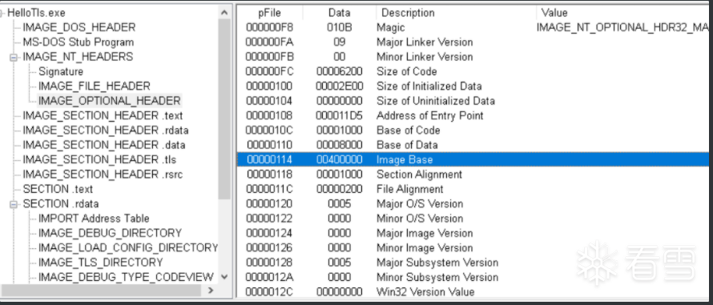Click the tree scroll down arrow
This screenshot has height=305, width=713.
point(224,276)
